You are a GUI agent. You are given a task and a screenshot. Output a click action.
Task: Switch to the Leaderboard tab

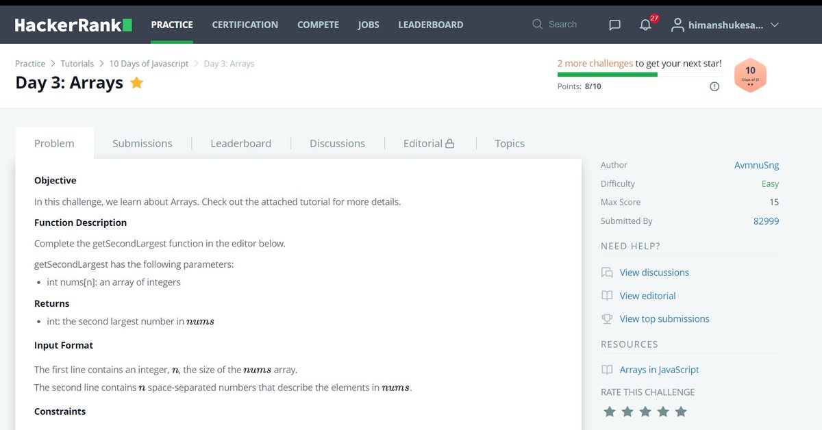(x=241, y=143)
